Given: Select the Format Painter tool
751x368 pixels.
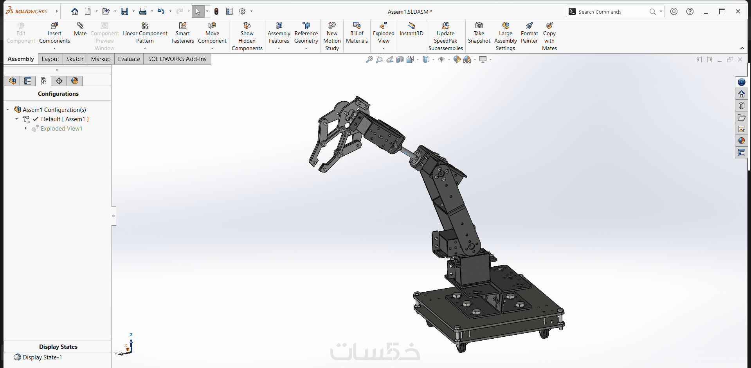Looking at the screenshot, I should tap(529, 33).
